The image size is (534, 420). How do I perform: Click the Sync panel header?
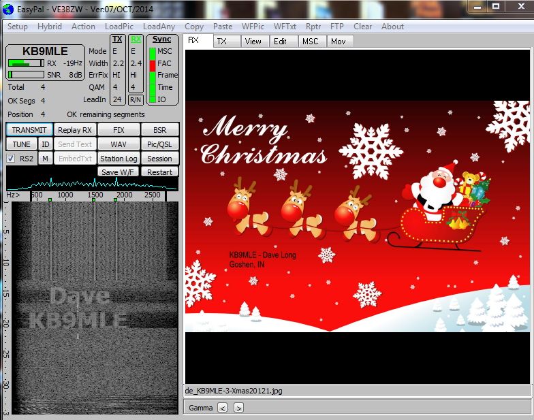coord(162,39)
